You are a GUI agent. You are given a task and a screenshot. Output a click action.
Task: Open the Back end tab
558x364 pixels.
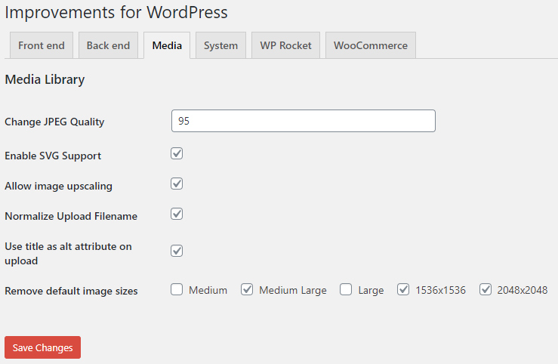pyautogui.click(x=108, y=45)
